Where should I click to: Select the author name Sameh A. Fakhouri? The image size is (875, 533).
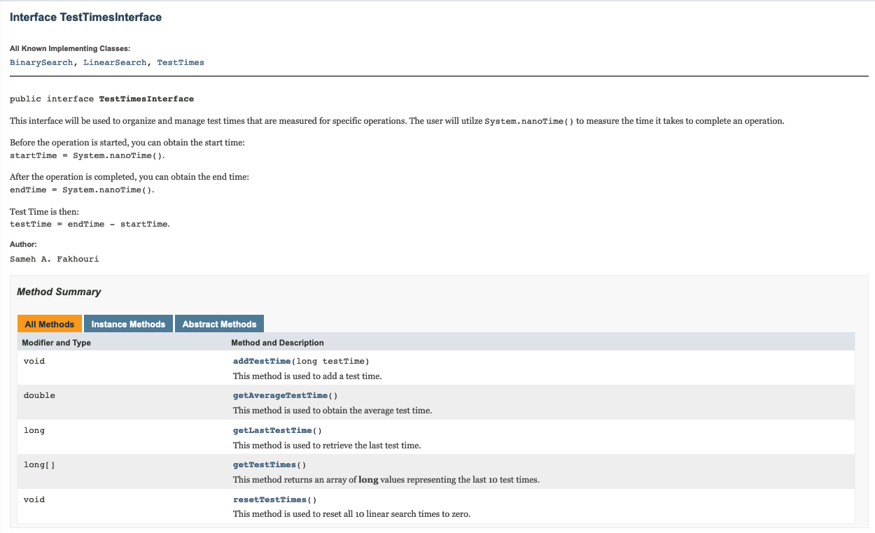click(x=54, y=259)
